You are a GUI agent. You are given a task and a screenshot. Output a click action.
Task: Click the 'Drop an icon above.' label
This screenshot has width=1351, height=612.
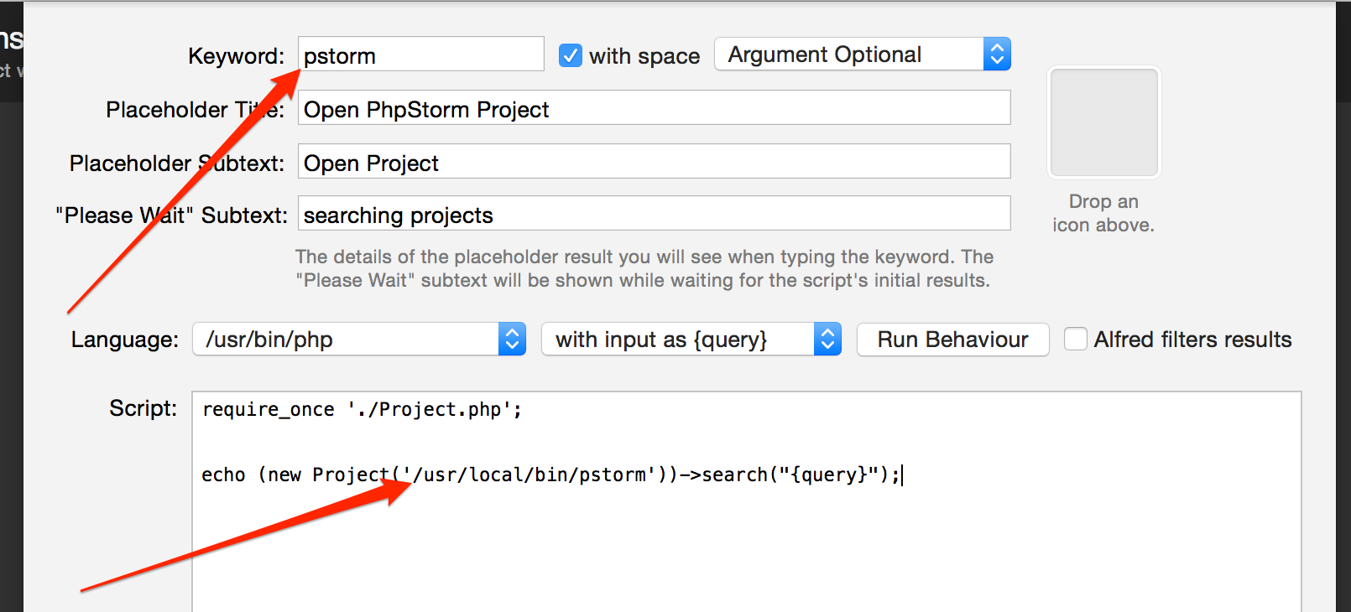1103,213
